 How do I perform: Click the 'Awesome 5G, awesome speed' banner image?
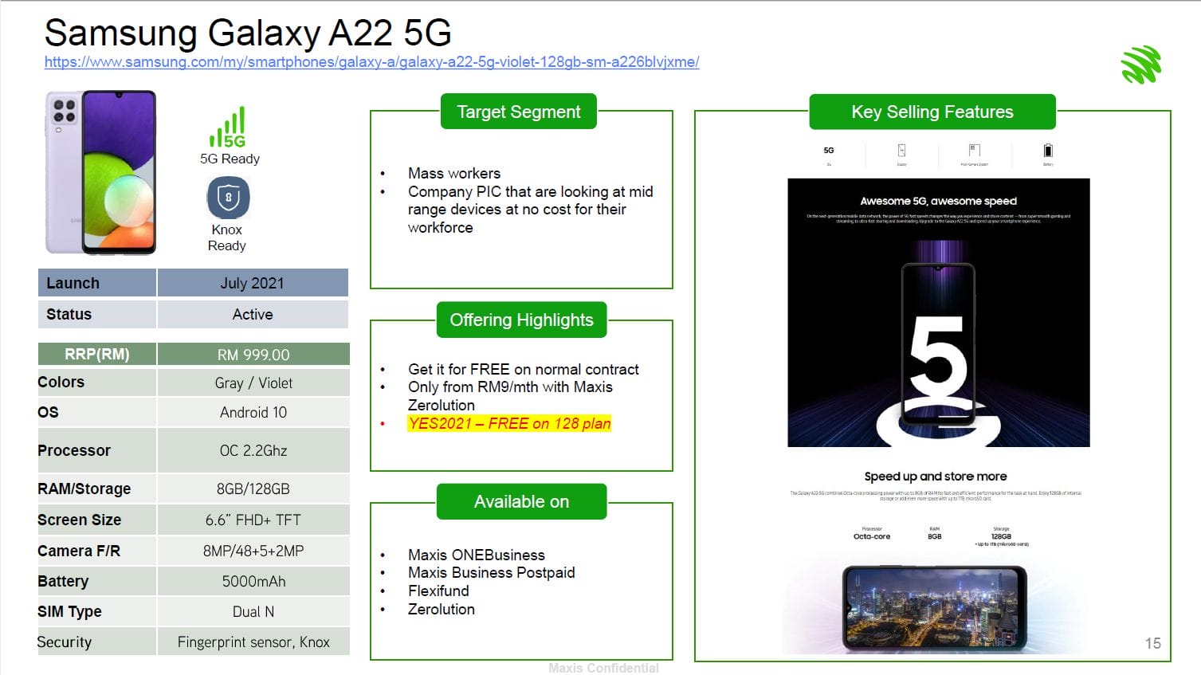tap(938, 312)
